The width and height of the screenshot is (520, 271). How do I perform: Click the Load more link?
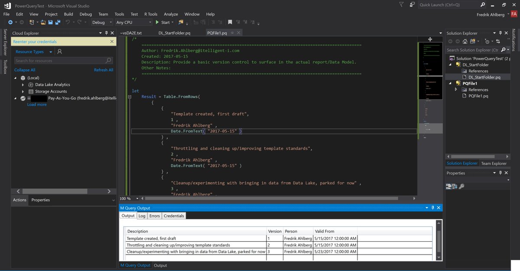click(x=37, y=105)
